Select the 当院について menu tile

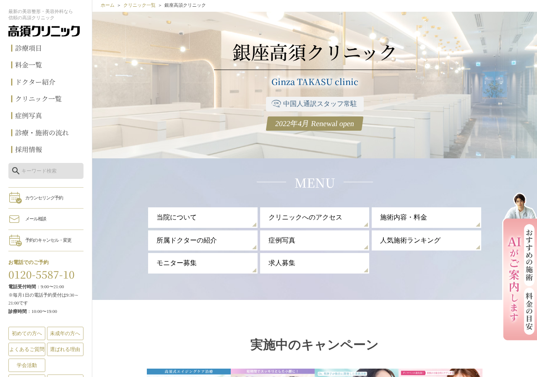(x=203, y=217)
